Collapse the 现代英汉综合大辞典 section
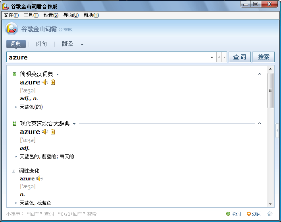This screenshot has width=281, height=222. coord(260,123)
